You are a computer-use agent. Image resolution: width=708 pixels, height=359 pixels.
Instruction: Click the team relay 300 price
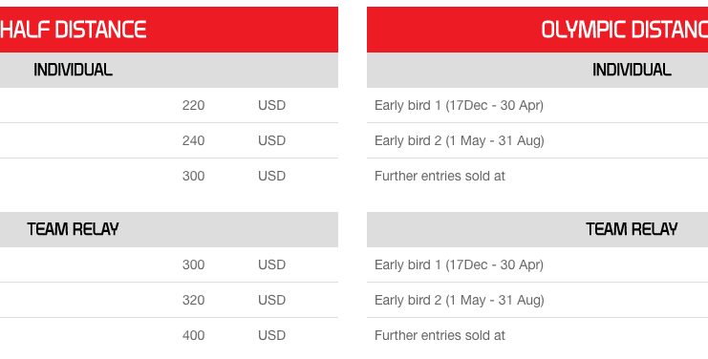point(193,264)
